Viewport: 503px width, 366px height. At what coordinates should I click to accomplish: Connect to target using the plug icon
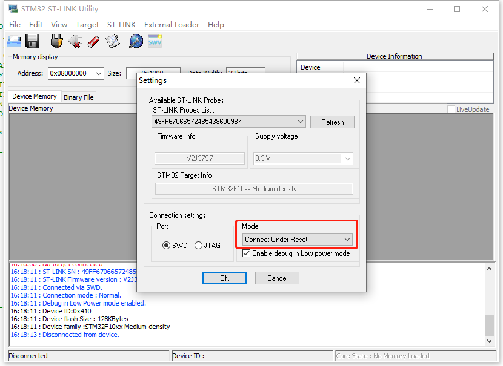56,41
